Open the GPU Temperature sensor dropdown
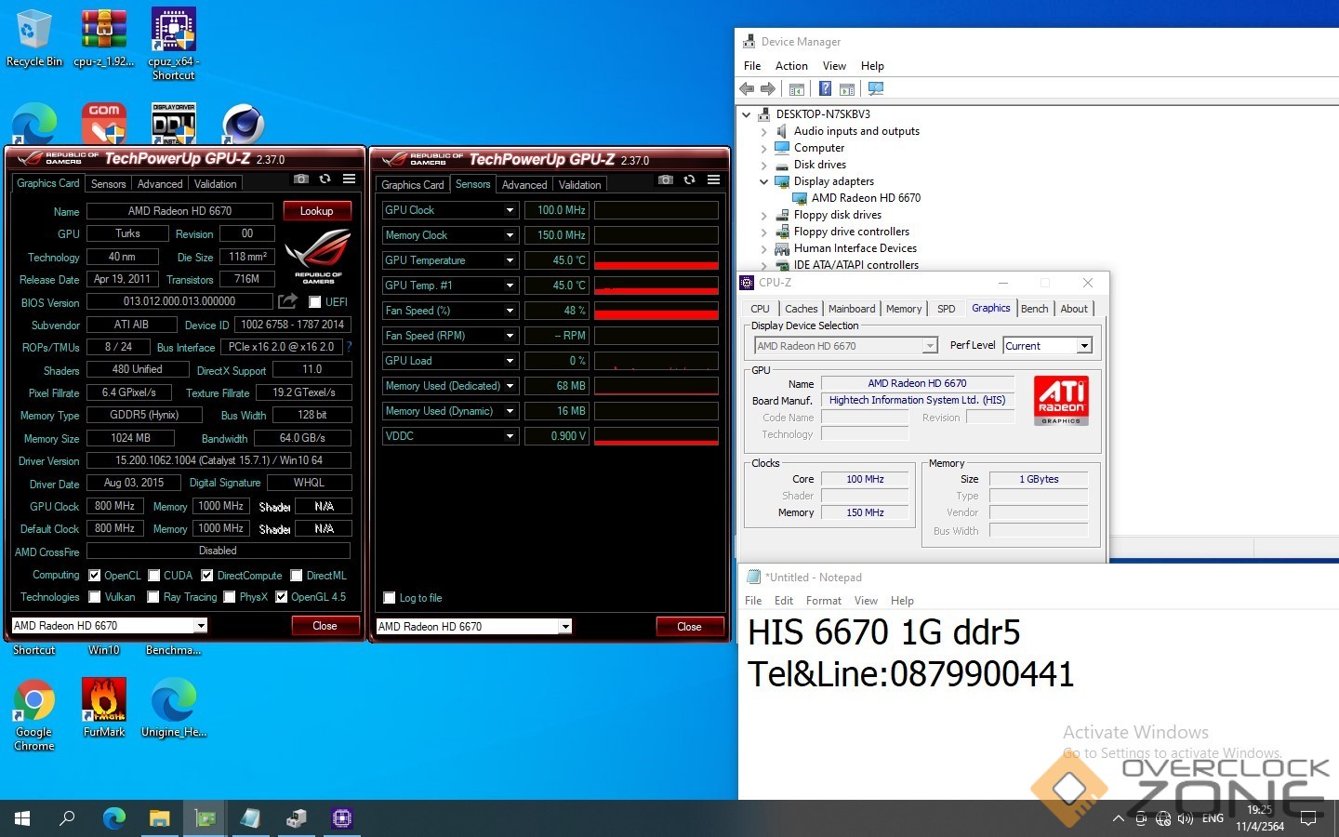Screen dimensions: 1339x837 pos(510,260)
